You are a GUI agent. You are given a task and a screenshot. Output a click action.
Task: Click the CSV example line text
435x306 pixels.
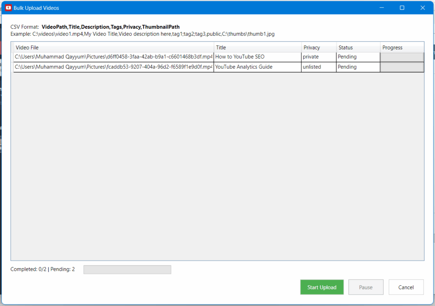(x=142, y=34)
